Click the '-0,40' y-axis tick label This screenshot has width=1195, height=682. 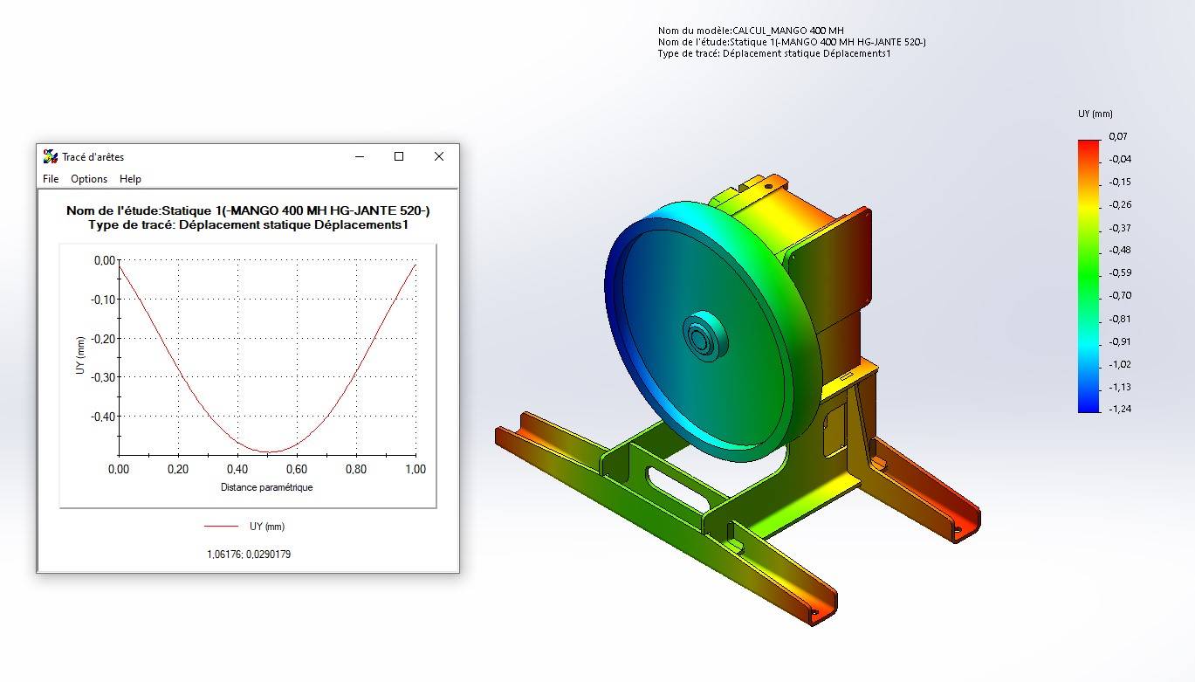[104, 416]
